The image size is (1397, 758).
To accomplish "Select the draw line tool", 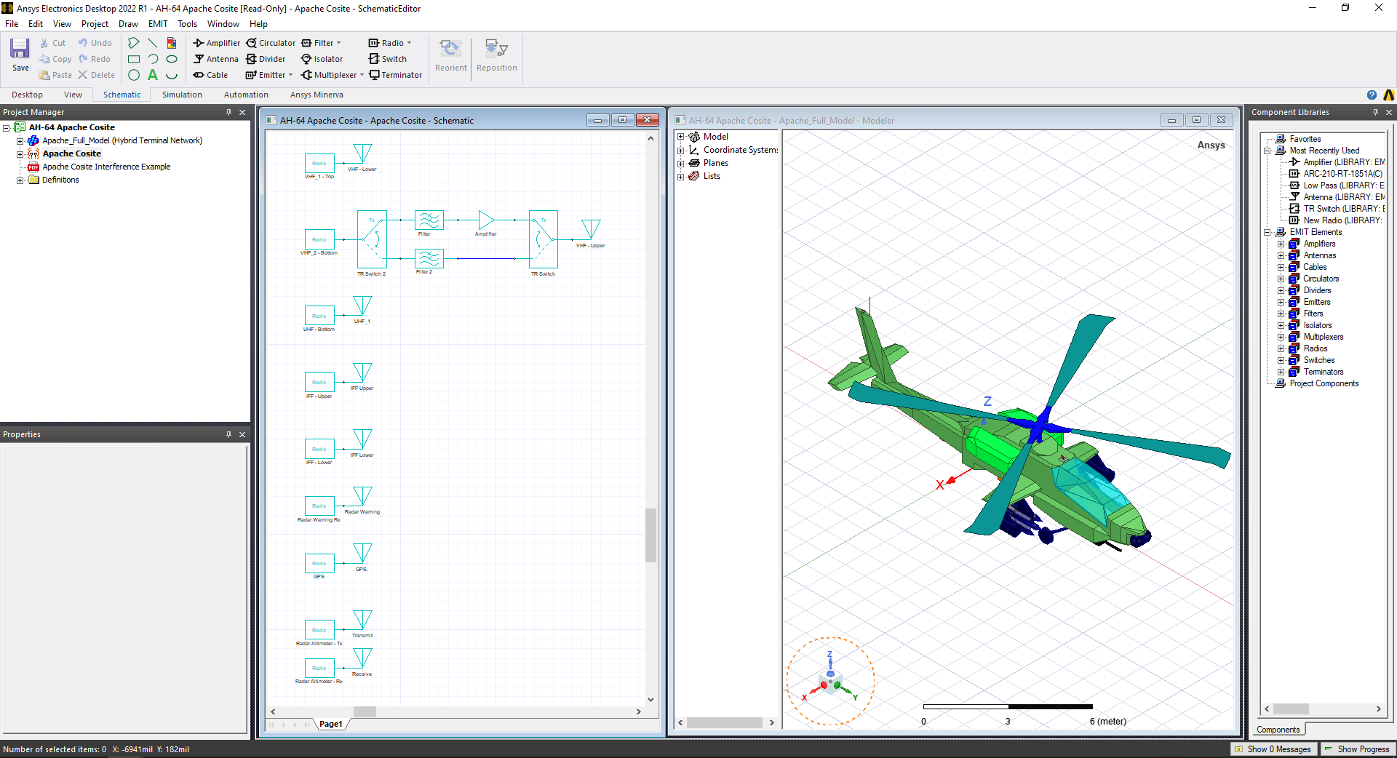I will (153, 43).
